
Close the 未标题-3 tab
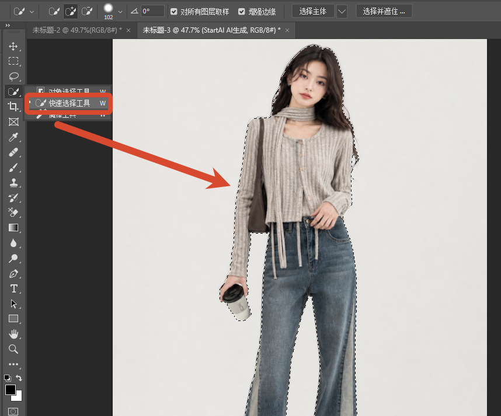tap(287, 30)
